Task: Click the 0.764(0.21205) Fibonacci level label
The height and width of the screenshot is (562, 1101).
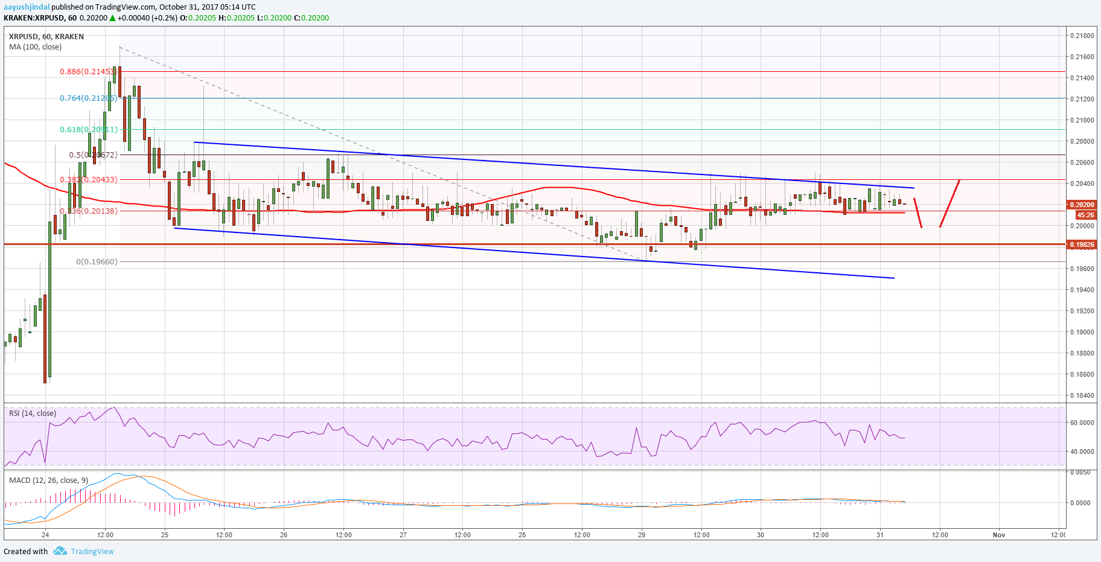Action: 88,98
